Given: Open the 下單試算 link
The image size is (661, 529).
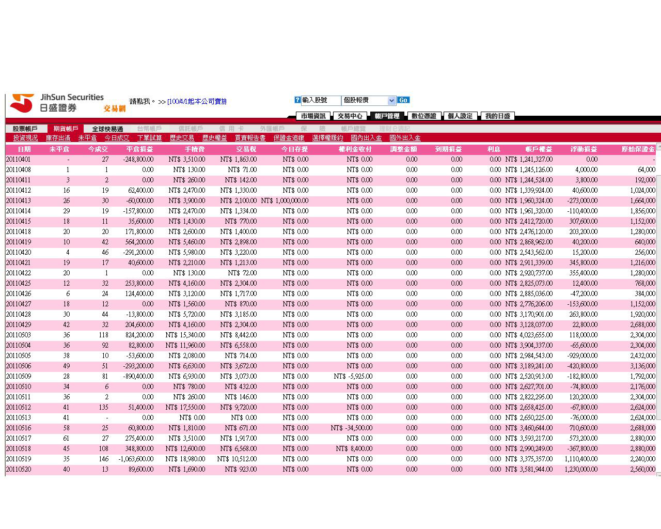Looking at the screenshot, I should click(150, 138).
